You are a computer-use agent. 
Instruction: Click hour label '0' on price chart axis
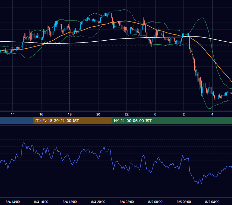[155, 114]
